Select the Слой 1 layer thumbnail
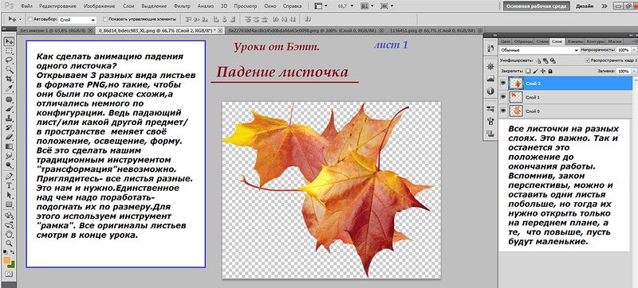Viewport: 638px width, 288px height. 515,97
